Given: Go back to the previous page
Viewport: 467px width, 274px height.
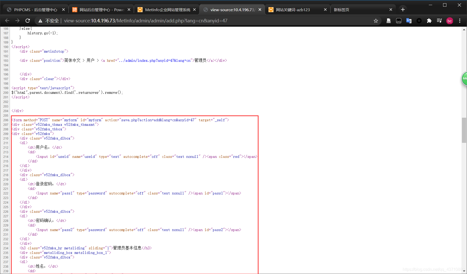Looking at the screenshot, I should click(x=7, y=21).
